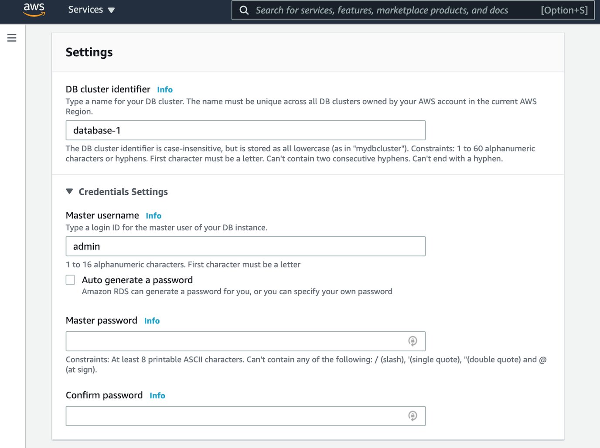This screenshot has width=600, height=448.
Task: Reveal the Confirm password field contents
Action: coord(413,416)
